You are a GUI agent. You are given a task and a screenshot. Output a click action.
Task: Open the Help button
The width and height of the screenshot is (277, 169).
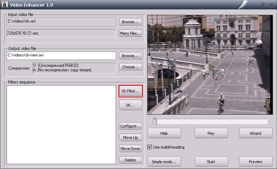(x=164, y=133)
